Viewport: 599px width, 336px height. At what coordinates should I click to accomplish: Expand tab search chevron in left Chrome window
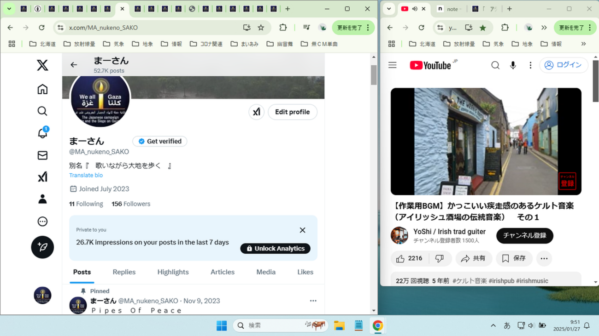[x=9, y=9]
